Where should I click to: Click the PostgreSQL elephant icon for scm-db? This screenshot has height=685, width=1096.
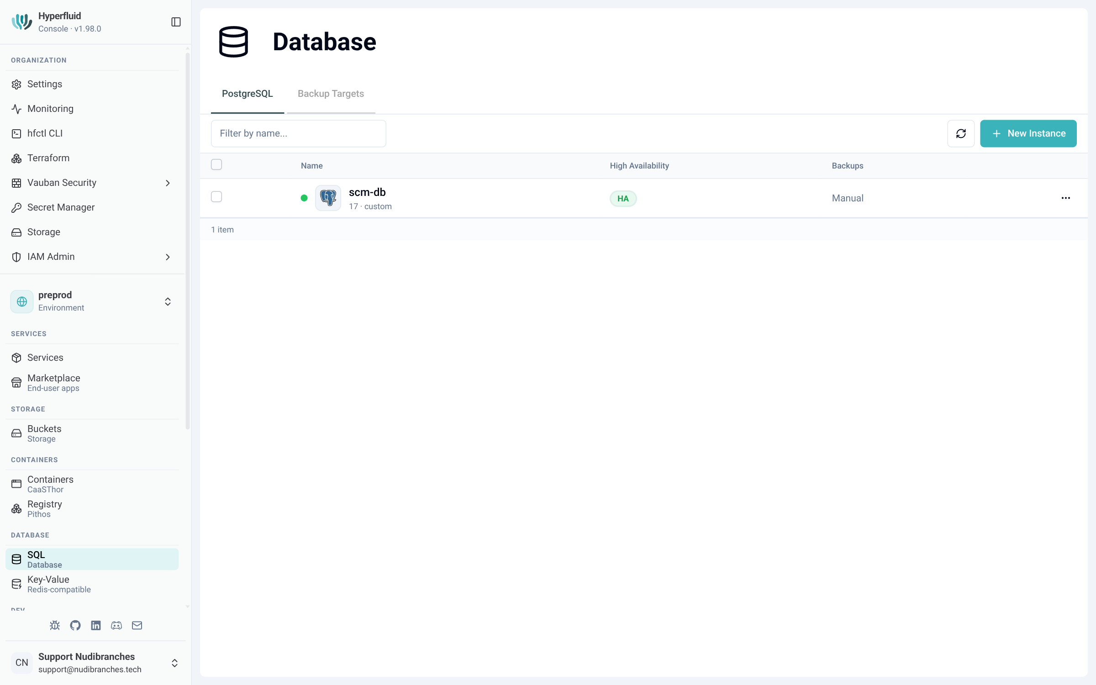click(328, 198)
